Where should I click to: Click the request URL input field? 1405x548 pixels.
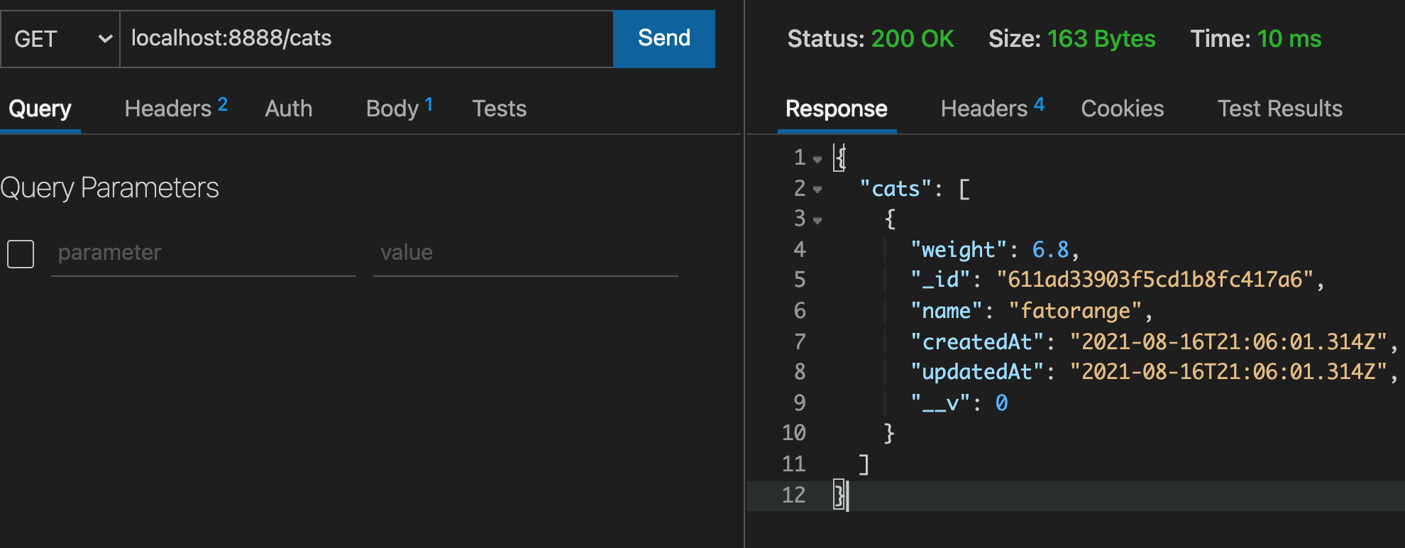coord(365,39)
